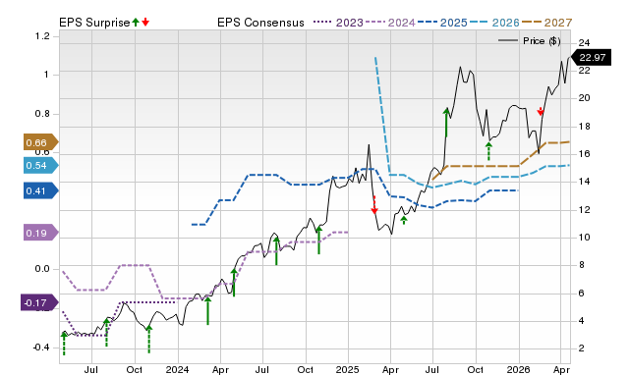Click the 6 label on the price axis
This screenshot has width=629, height=375.
(x=581, y=293)
